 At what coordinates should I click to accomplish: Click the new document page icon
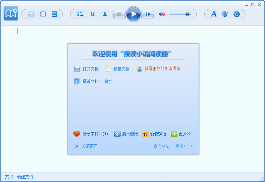point(108,69)
